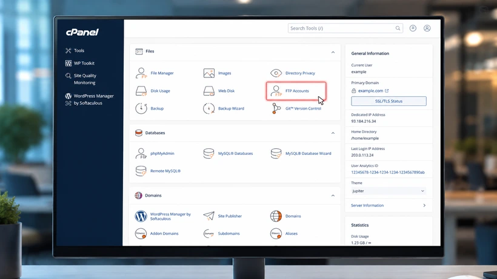
Task: Click the FTP Accounts icon
Action: (276, 91)
